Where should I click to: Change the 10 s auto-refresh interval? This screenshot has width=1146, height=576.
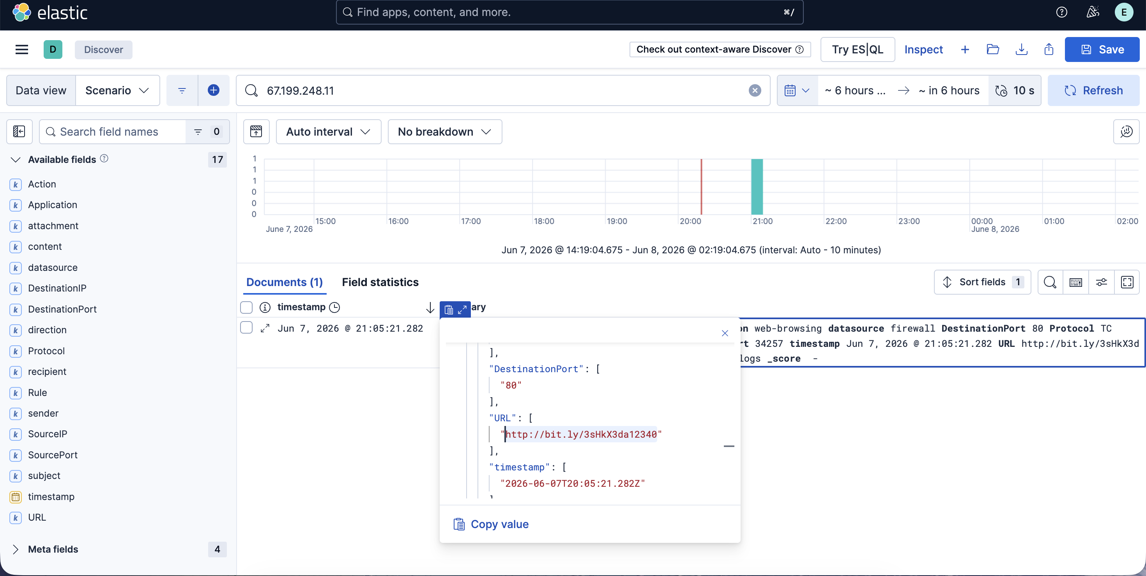[x=1015, y=90]
